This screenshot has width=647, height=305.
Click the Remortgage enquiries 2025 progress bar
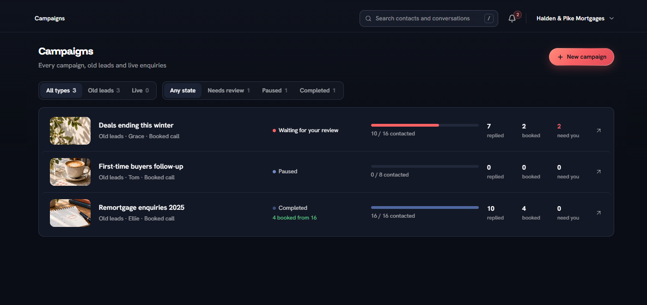point(425,207)
